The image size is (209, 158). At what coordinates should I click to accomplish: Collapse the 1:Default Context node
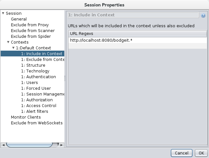(x=13, y=48)
